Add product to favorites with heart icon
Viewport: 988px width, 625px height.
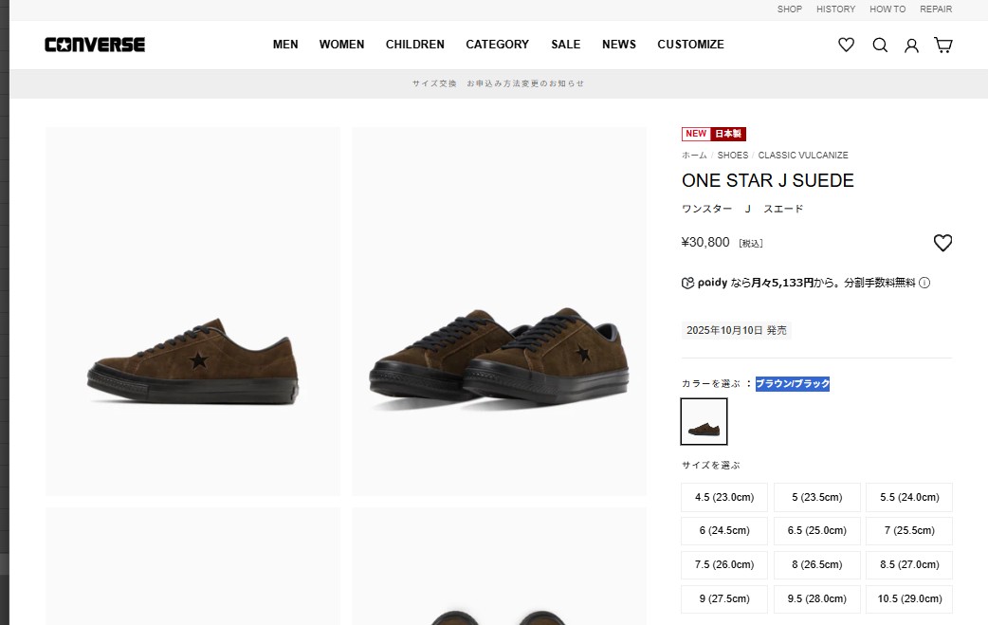pos(942,243)
